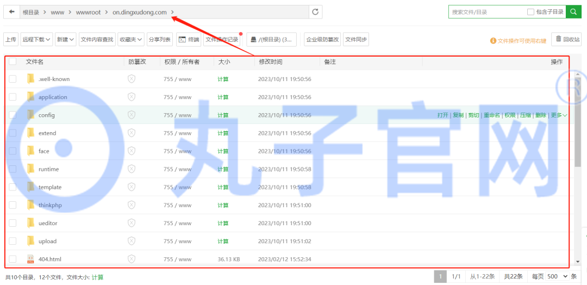The width and height of the screenshot is (587, 285).
Task: Click the 404.html file icon
Action: [30, 259]
